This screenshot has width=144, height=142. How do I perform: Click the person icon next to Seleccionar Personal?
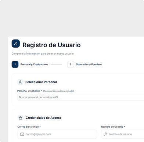[20, 82]
